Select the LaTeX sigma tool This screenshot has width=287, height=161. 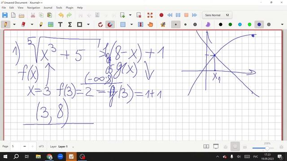(70, 25)
